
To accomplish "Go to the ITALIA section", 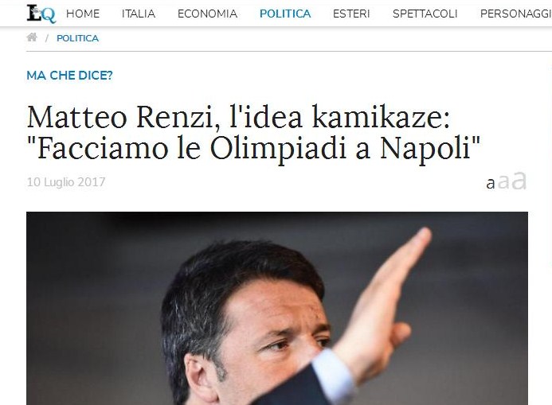I will (139, 14).
